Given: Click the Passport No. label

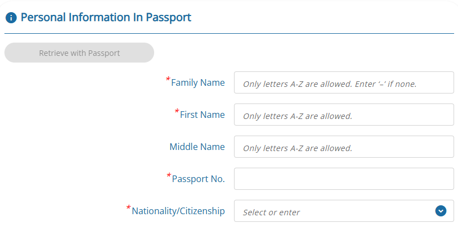Looking at the screenshot, I should point(199,179).
